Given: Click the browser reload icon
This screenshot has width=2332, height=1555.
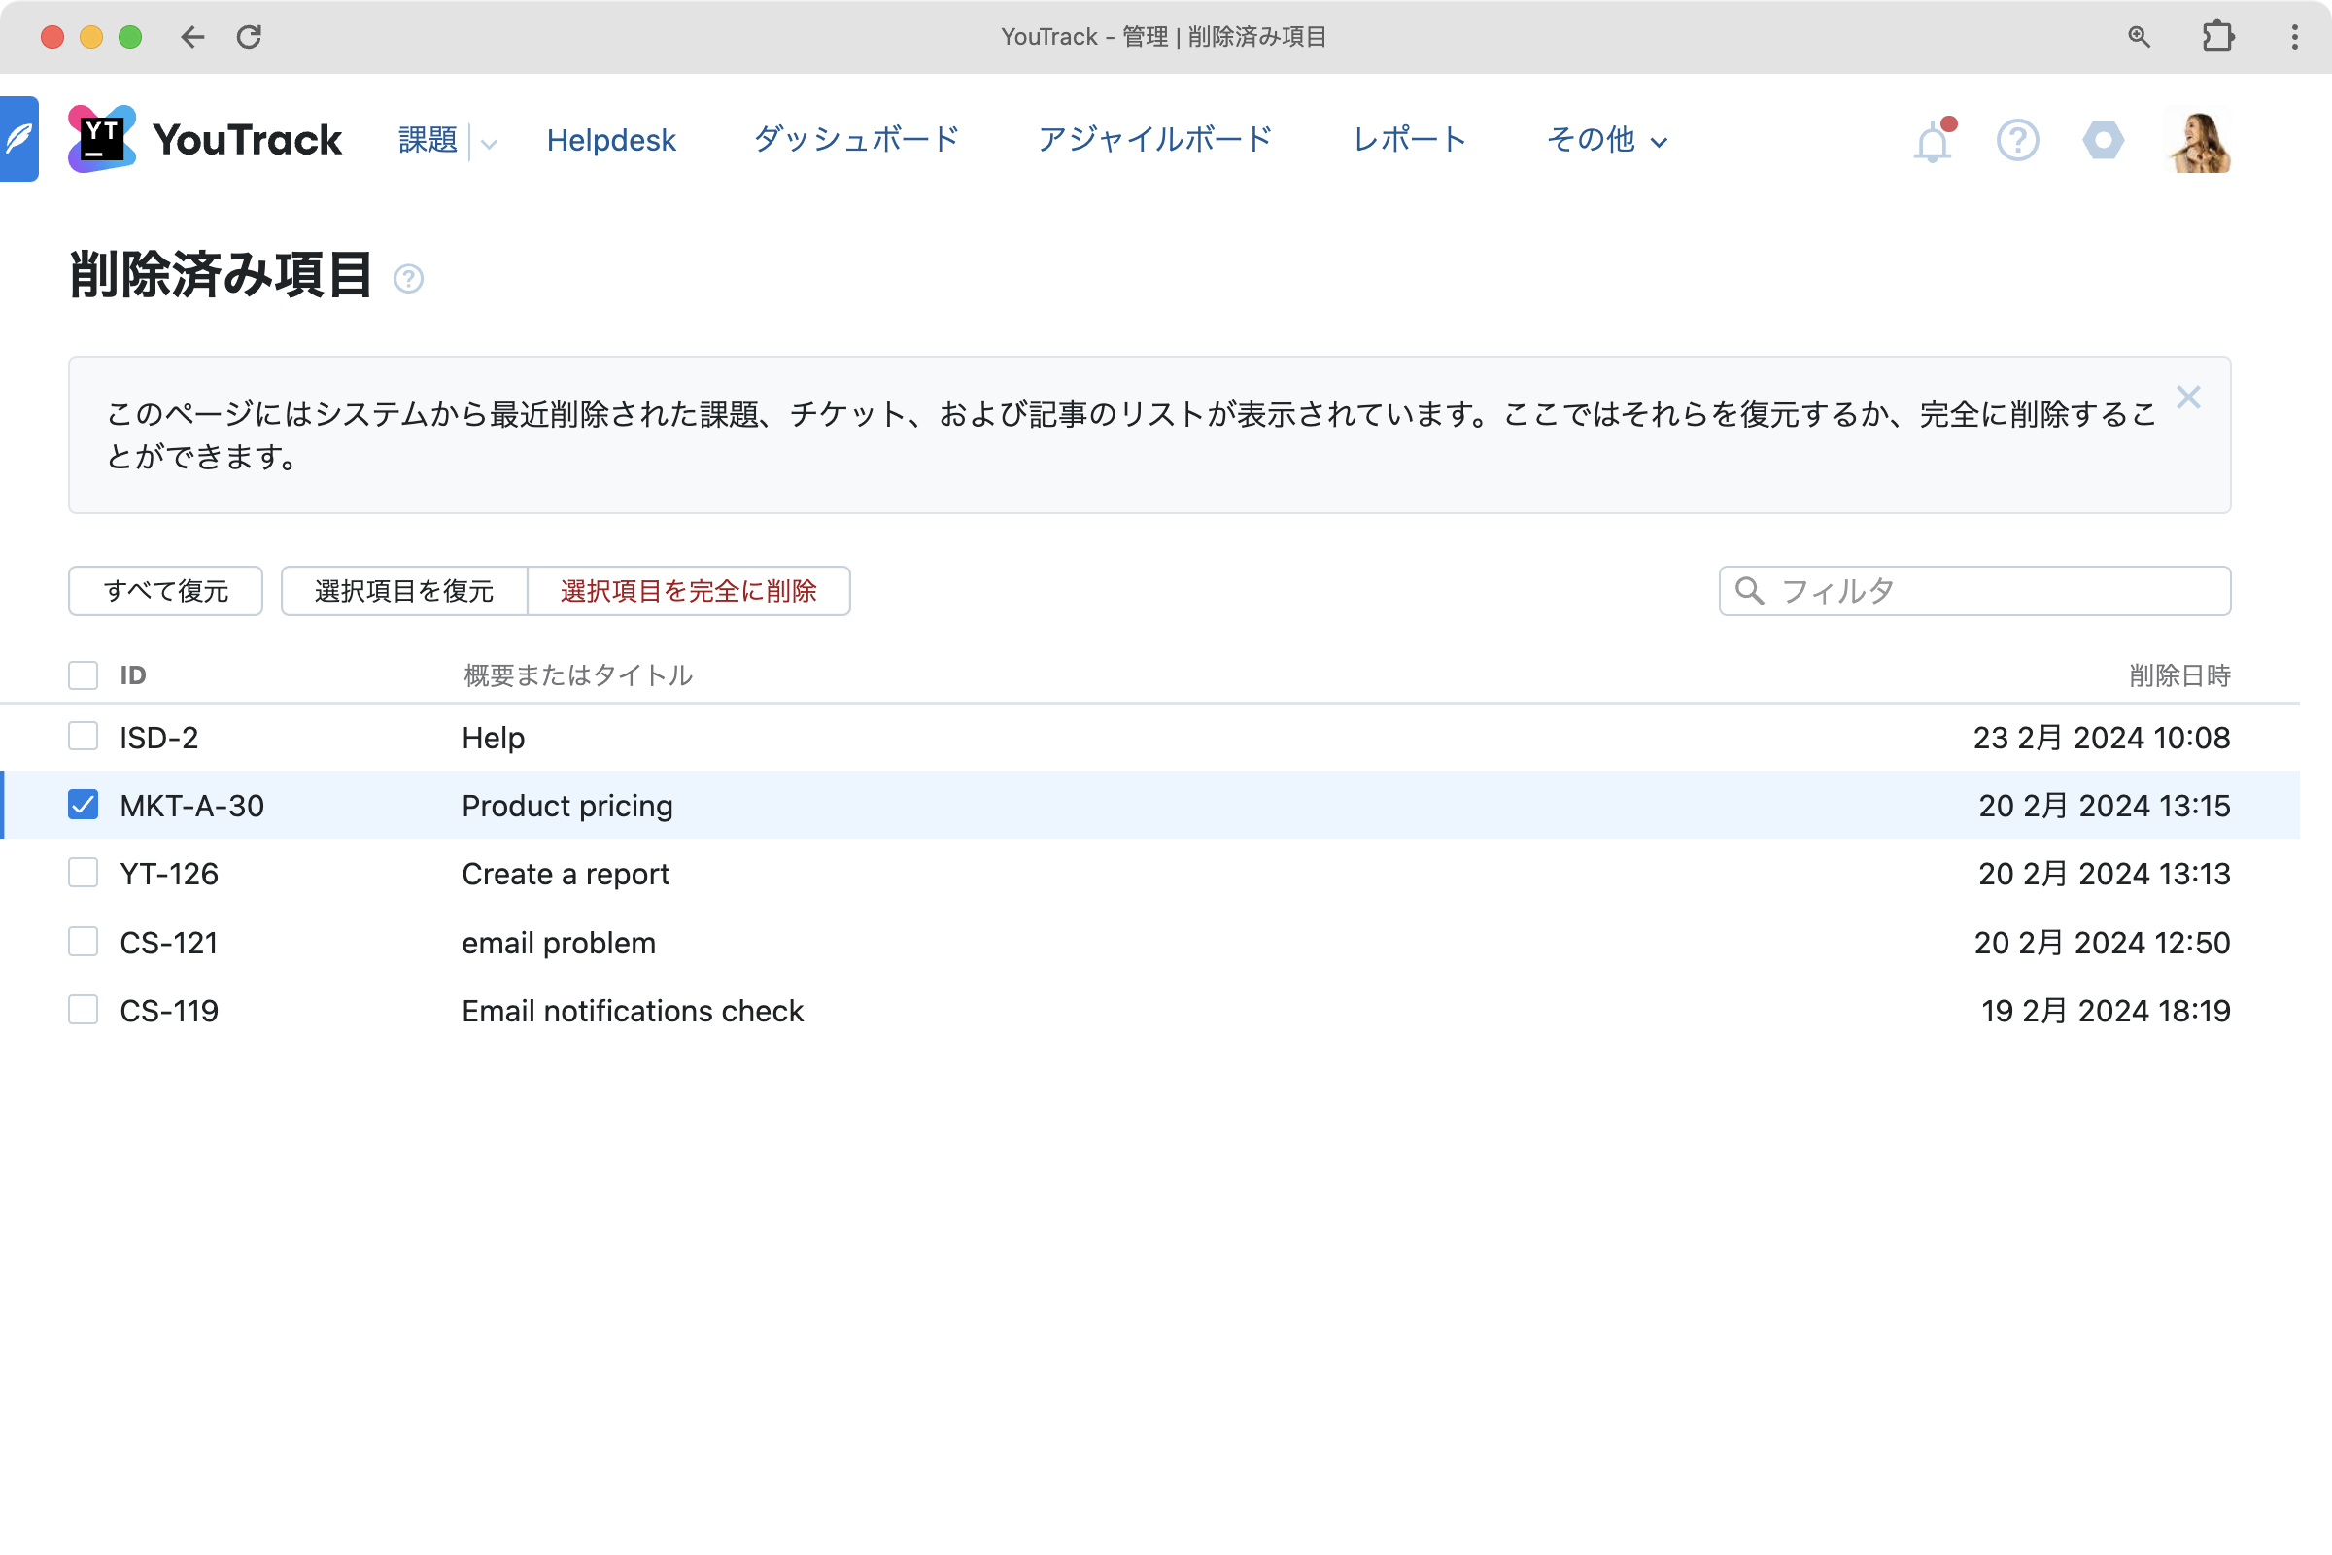Looking at the screenshot, I should point(249,37).
